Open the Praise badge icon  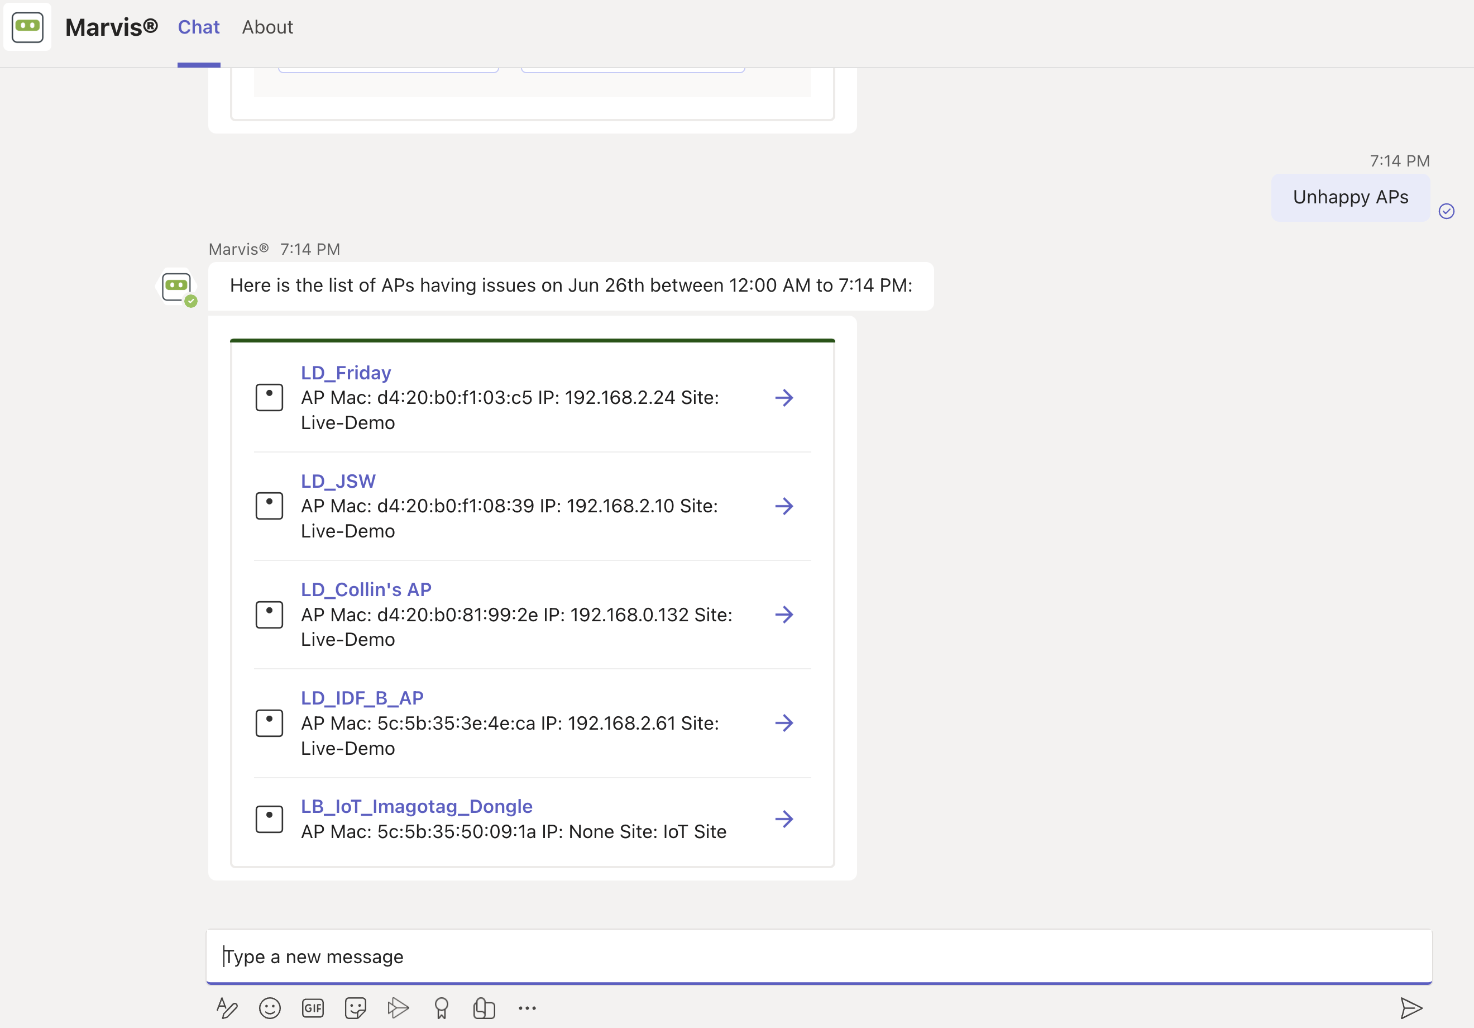(441, 1008)
